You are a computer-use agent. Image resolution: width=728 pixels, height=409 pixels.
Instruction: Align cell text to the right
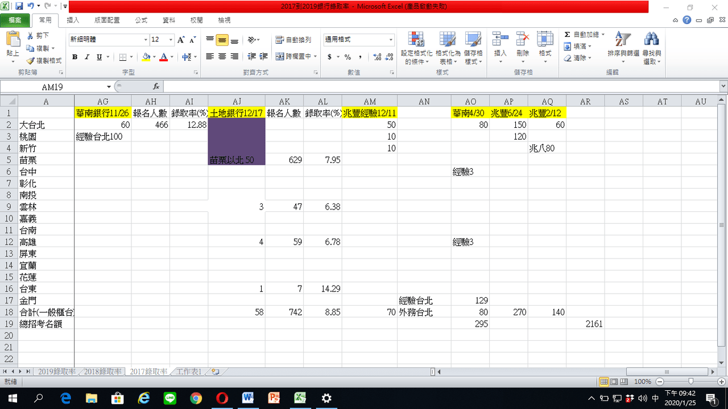tap(234, 57)
